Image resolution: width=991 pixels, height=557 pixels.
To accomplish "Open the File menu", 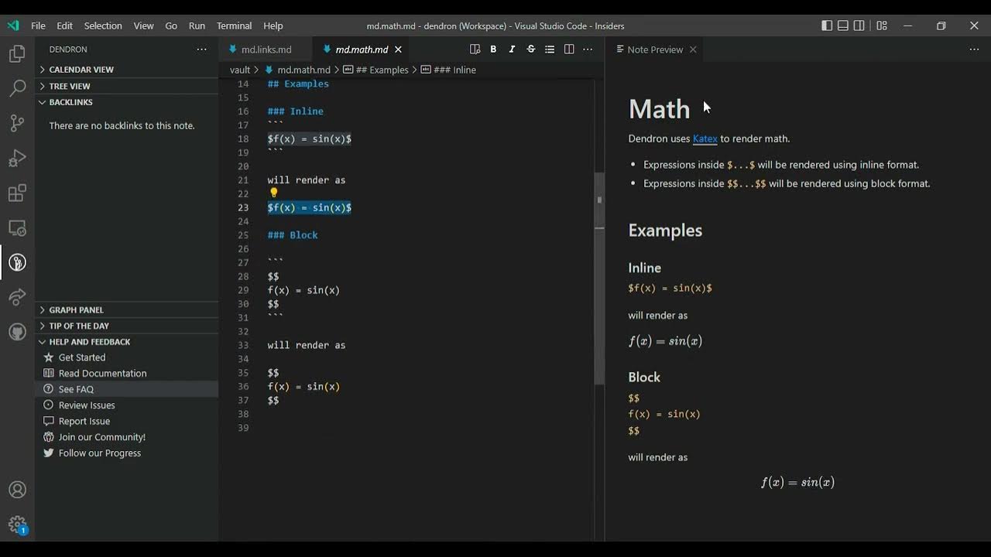I will 38,26.
